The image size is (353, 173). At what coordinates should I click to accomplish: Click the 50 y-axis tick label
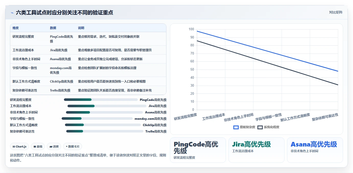tap(192, 70)
